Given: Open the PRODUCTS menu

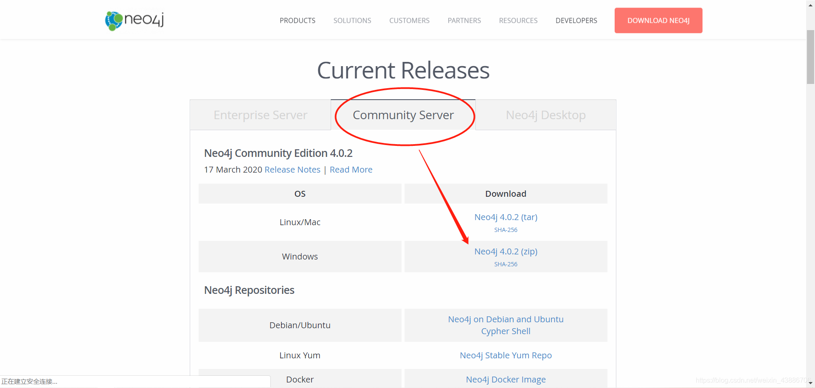Looking at the screenshot, I should [297, 20].
